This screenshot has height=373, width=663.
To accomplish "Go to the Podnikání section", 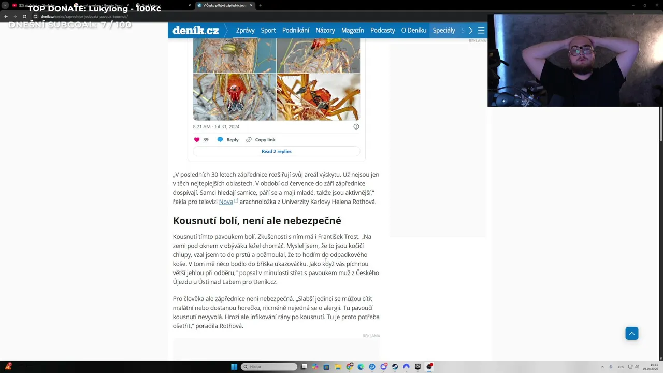I will [x=296, y=31].
